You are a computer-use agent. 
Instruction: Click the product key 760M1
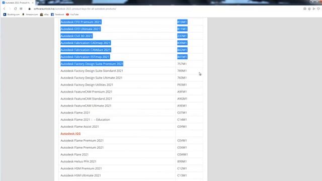coord(182,78)
